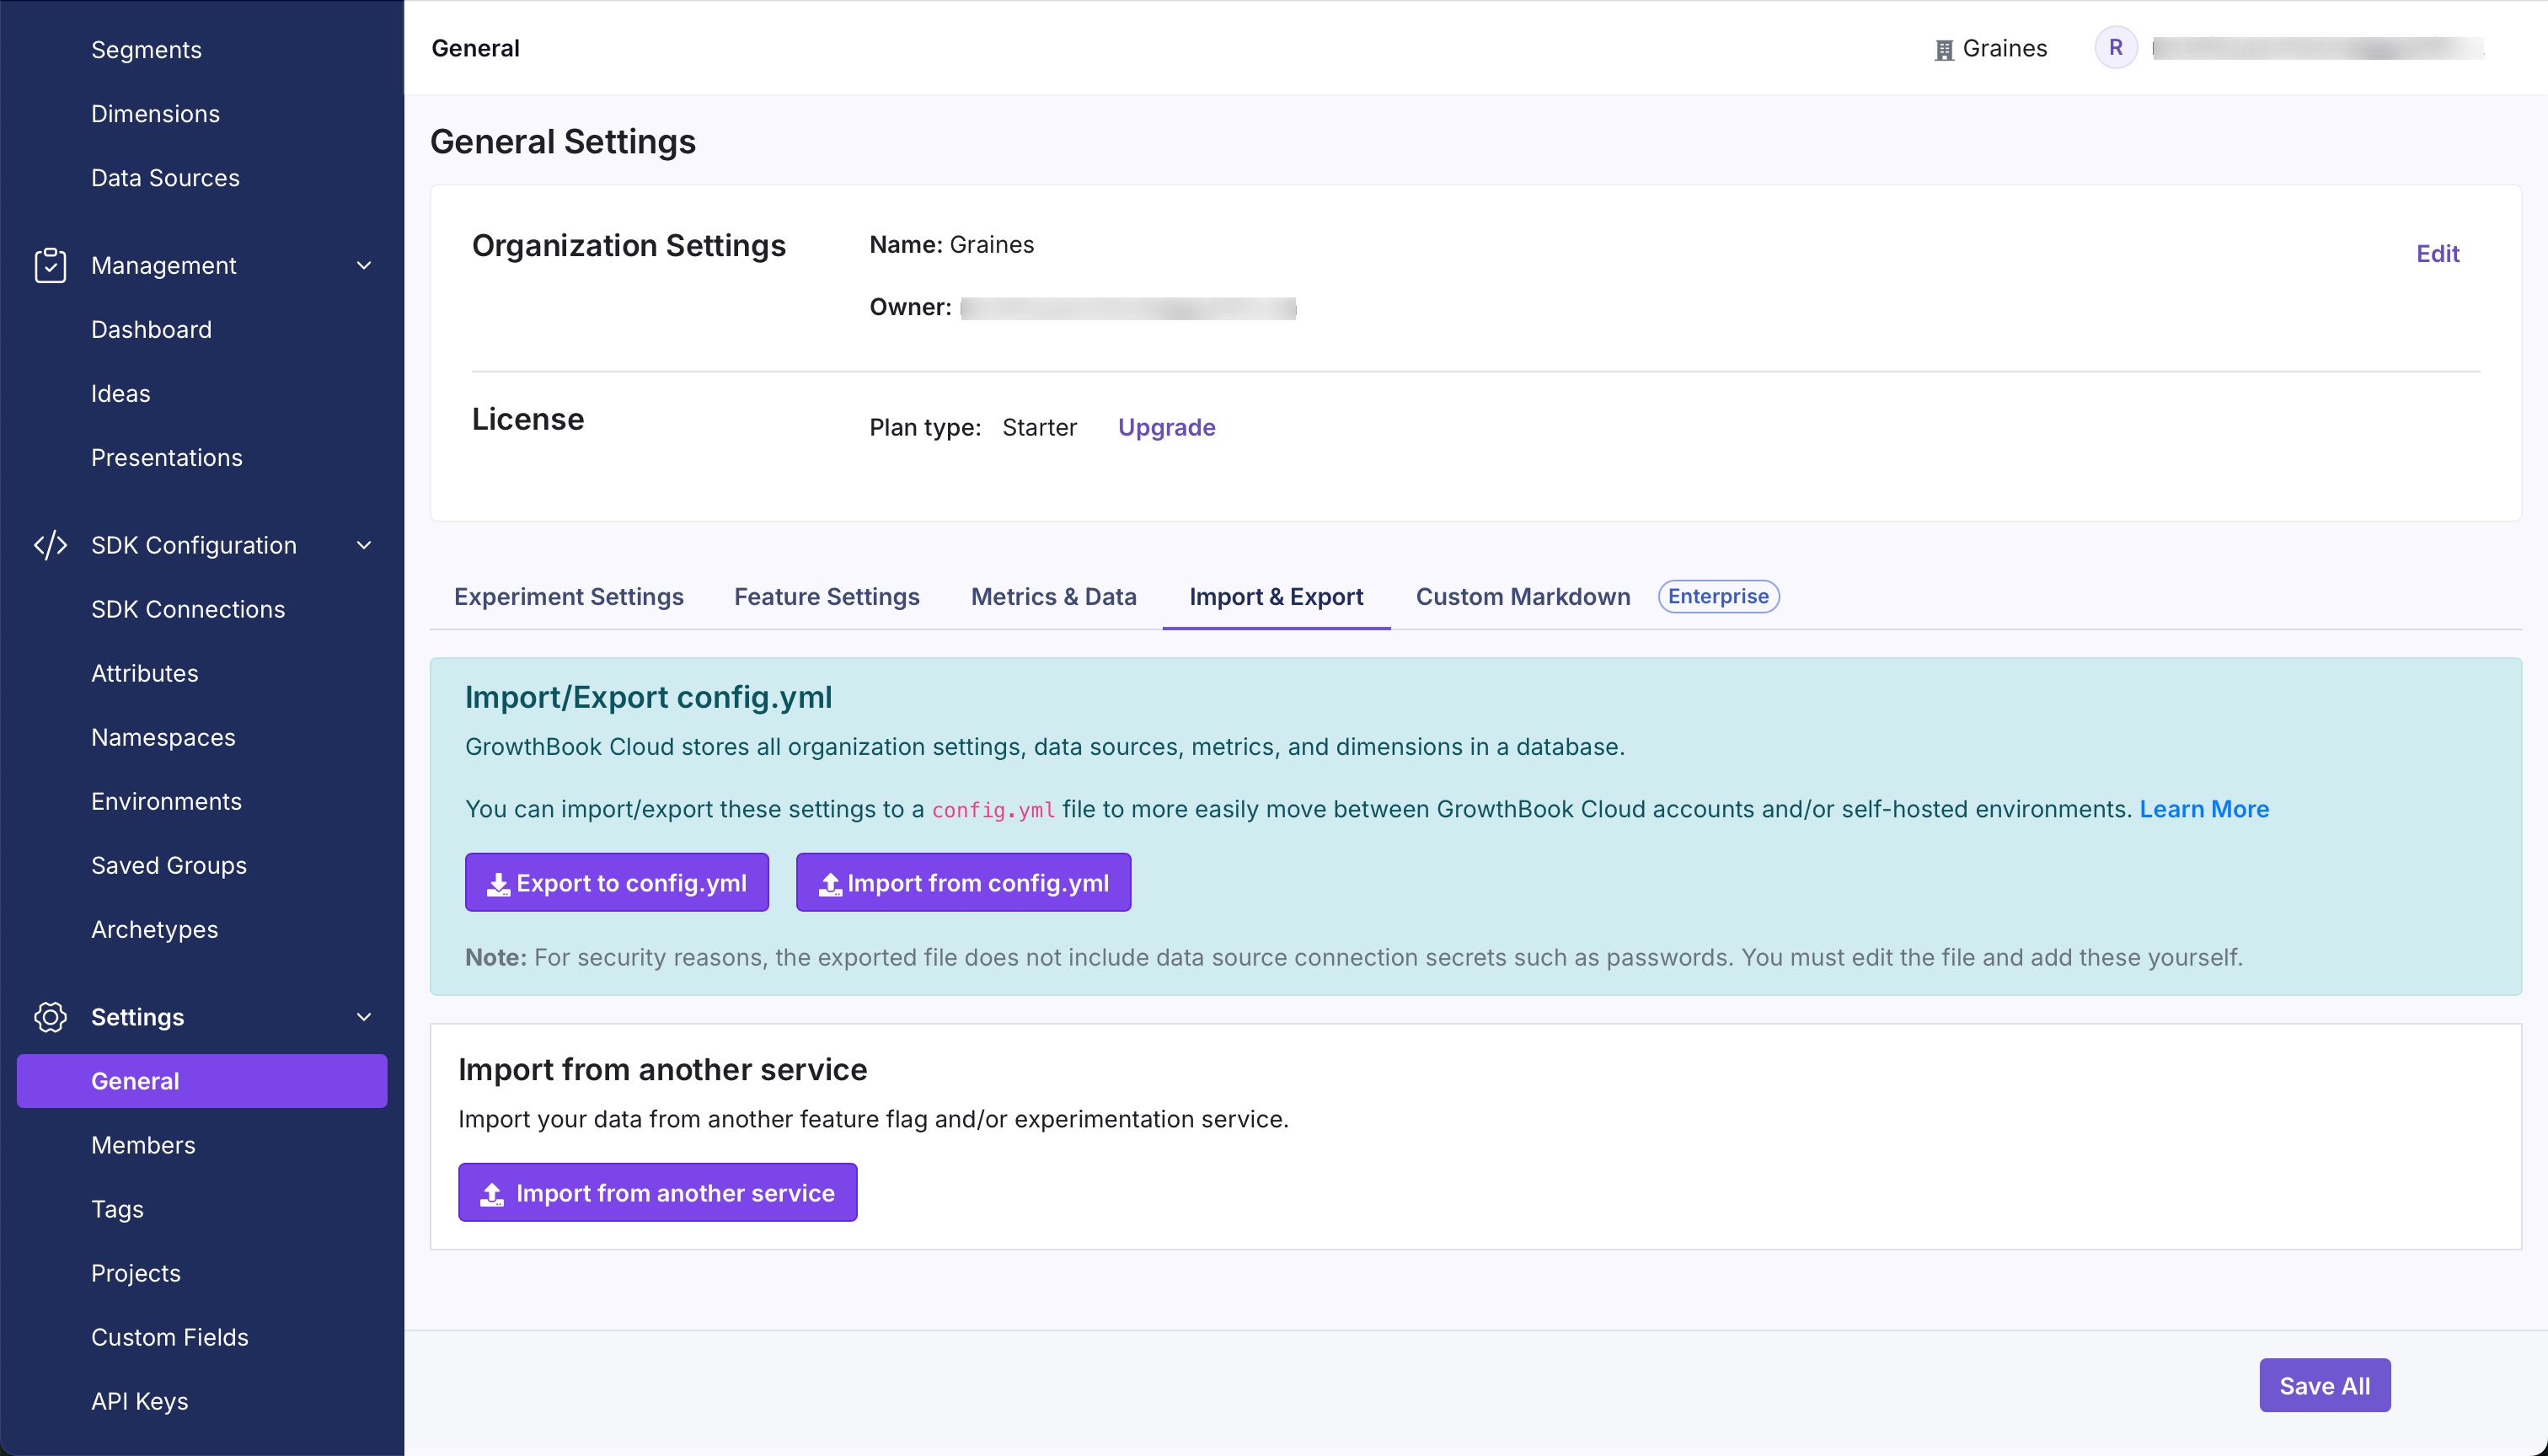Click download icon on Export to config.yml

(498, 884)
